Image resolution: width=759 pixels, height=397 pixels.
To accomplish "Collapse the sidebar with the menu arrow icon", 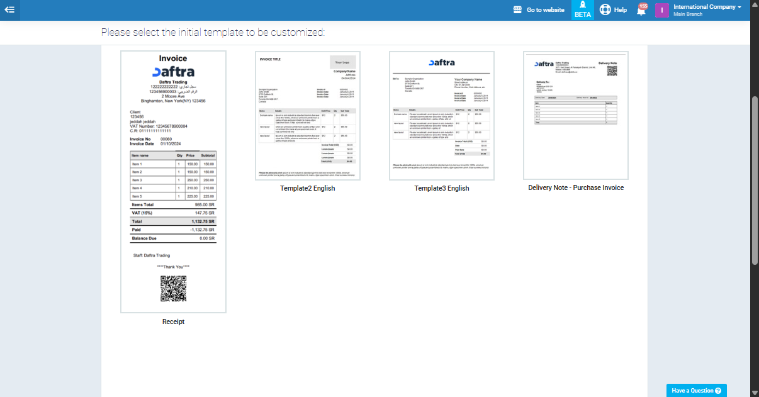I will (10, 9).
